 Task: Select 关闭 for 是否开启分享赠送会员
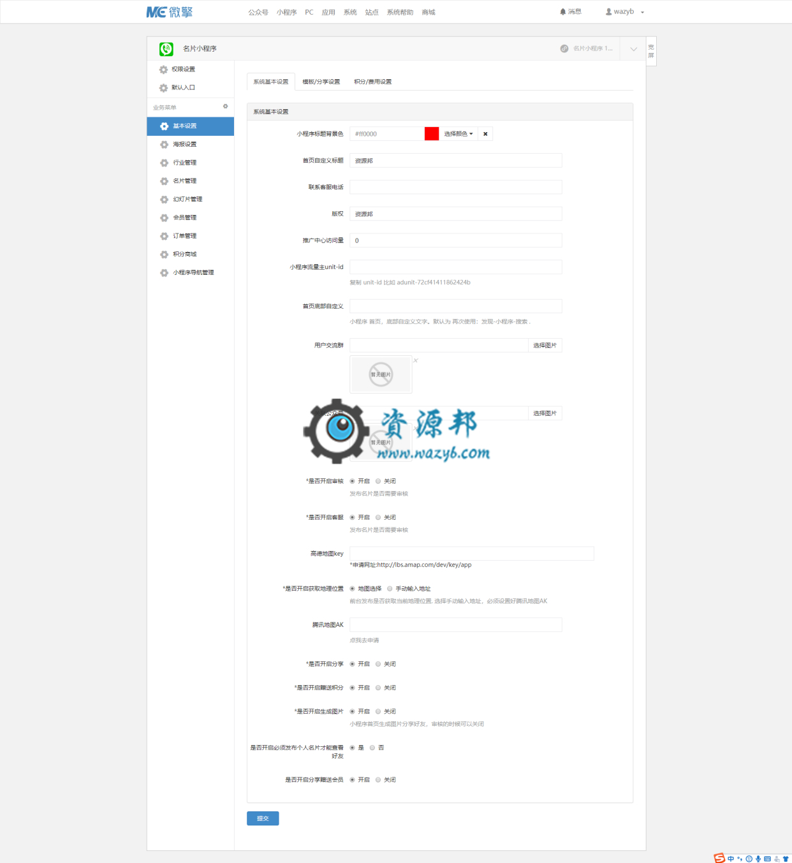pos(378,780)
